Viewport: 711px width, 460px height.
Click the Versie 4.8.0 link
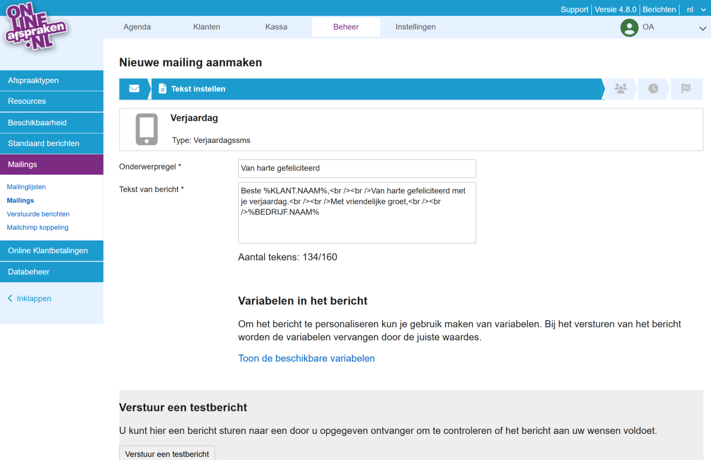pos(615,9)
